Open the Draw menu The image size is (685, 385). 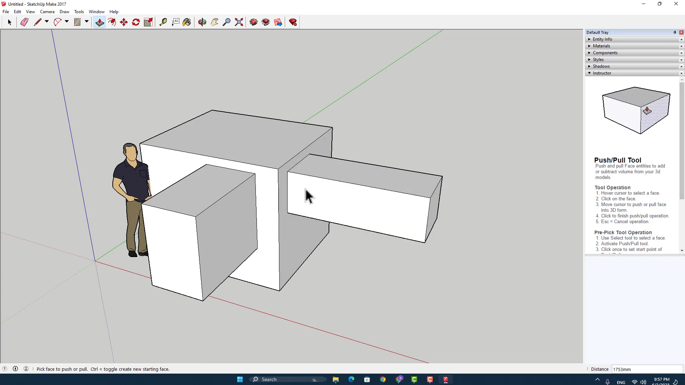tap(64, 12)
